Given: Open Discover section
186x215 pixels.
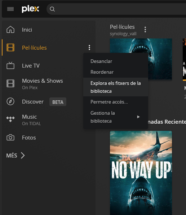Looking at the screenshot, I should [x=33, y=102].
